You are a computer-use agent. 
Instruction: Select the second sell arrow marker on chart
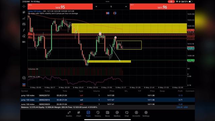pyautogui.click(x=116, y=38)
